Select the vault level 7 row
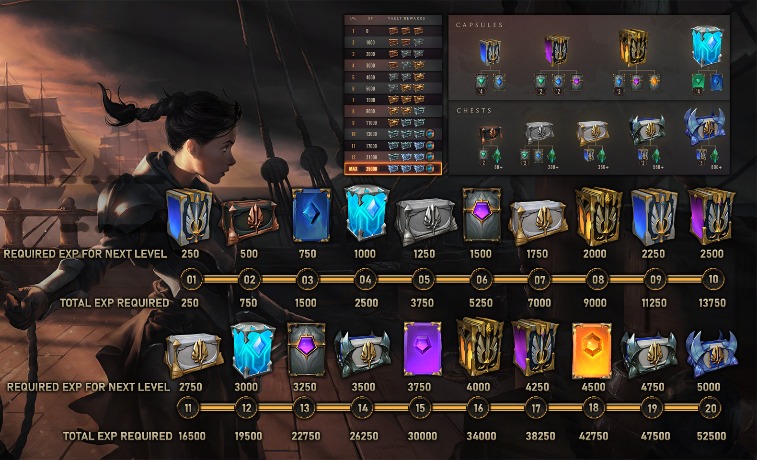 coord(393,100)
